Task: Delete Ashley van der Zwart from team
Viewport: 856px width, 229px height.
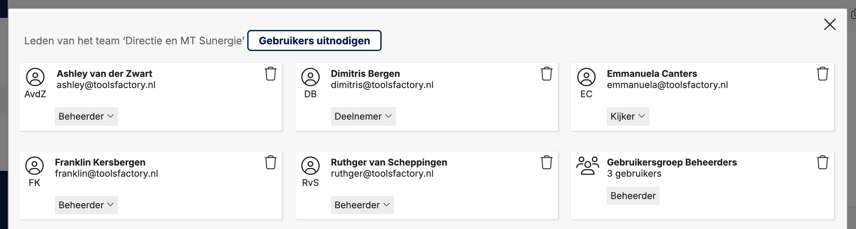Action: (x=271, y=74)
